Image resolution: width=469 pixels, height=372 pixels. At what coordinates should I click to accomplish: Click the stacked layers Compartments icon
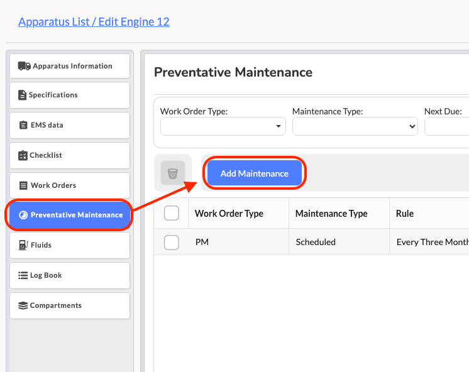coord(23,305)
